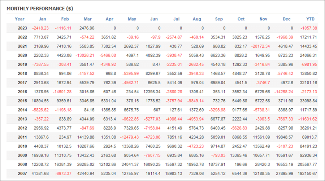The height and width of the screenshot is (181, 325).
Task: Select the Dec column header
Action: tap(286, 19)
